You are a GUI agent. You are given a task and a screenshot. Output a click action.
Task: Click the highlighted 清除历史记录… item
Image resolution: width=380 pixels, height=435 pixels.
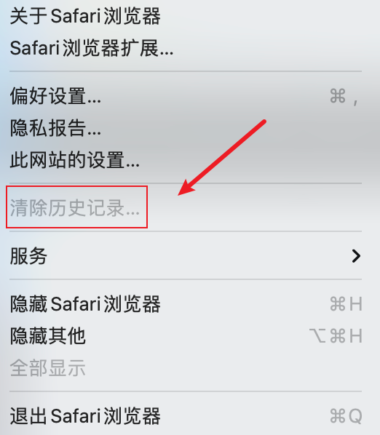(75, 207)
